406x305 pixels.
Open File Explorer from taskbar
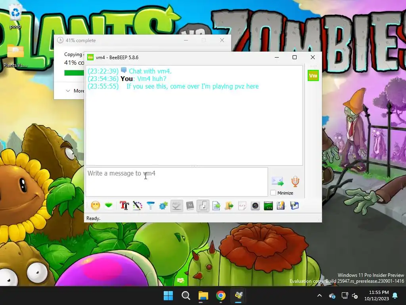tap(203, 295)
